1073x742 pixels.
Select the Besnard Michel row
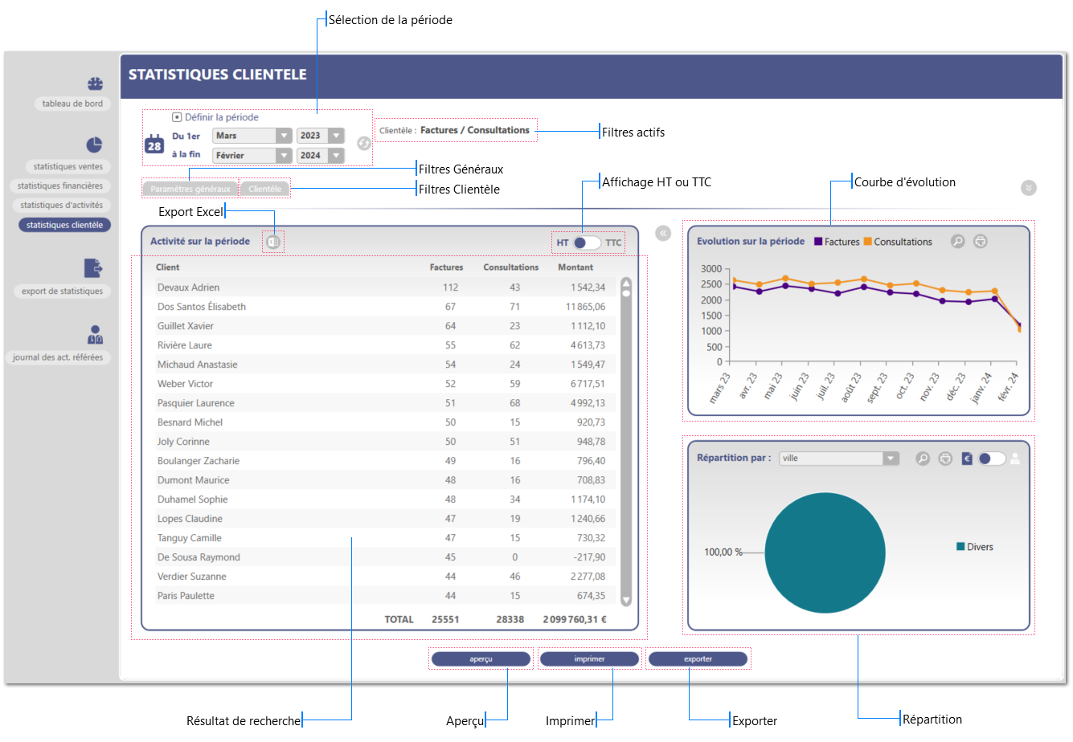tap(385, 422)
